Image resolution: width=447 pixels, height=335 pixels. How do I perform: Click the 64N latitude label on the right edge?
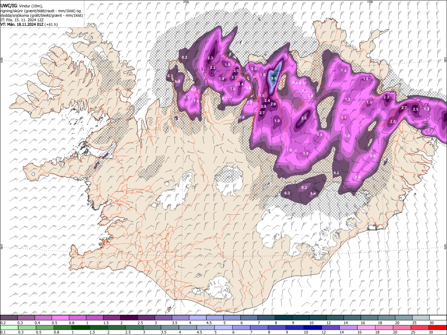[445, 247]
